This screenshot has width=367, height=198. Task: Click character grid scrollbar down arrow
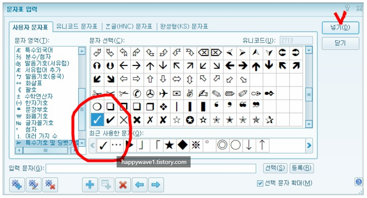tap(309, 124)
